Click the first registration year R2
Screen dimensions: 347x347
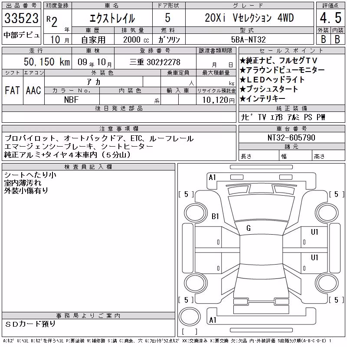click(x=52, y=21)
